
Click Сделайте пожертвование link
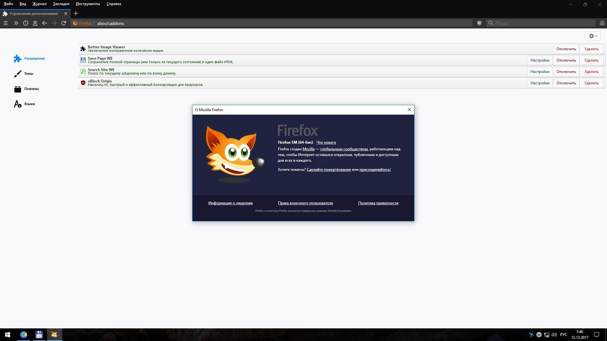point(328,170)
